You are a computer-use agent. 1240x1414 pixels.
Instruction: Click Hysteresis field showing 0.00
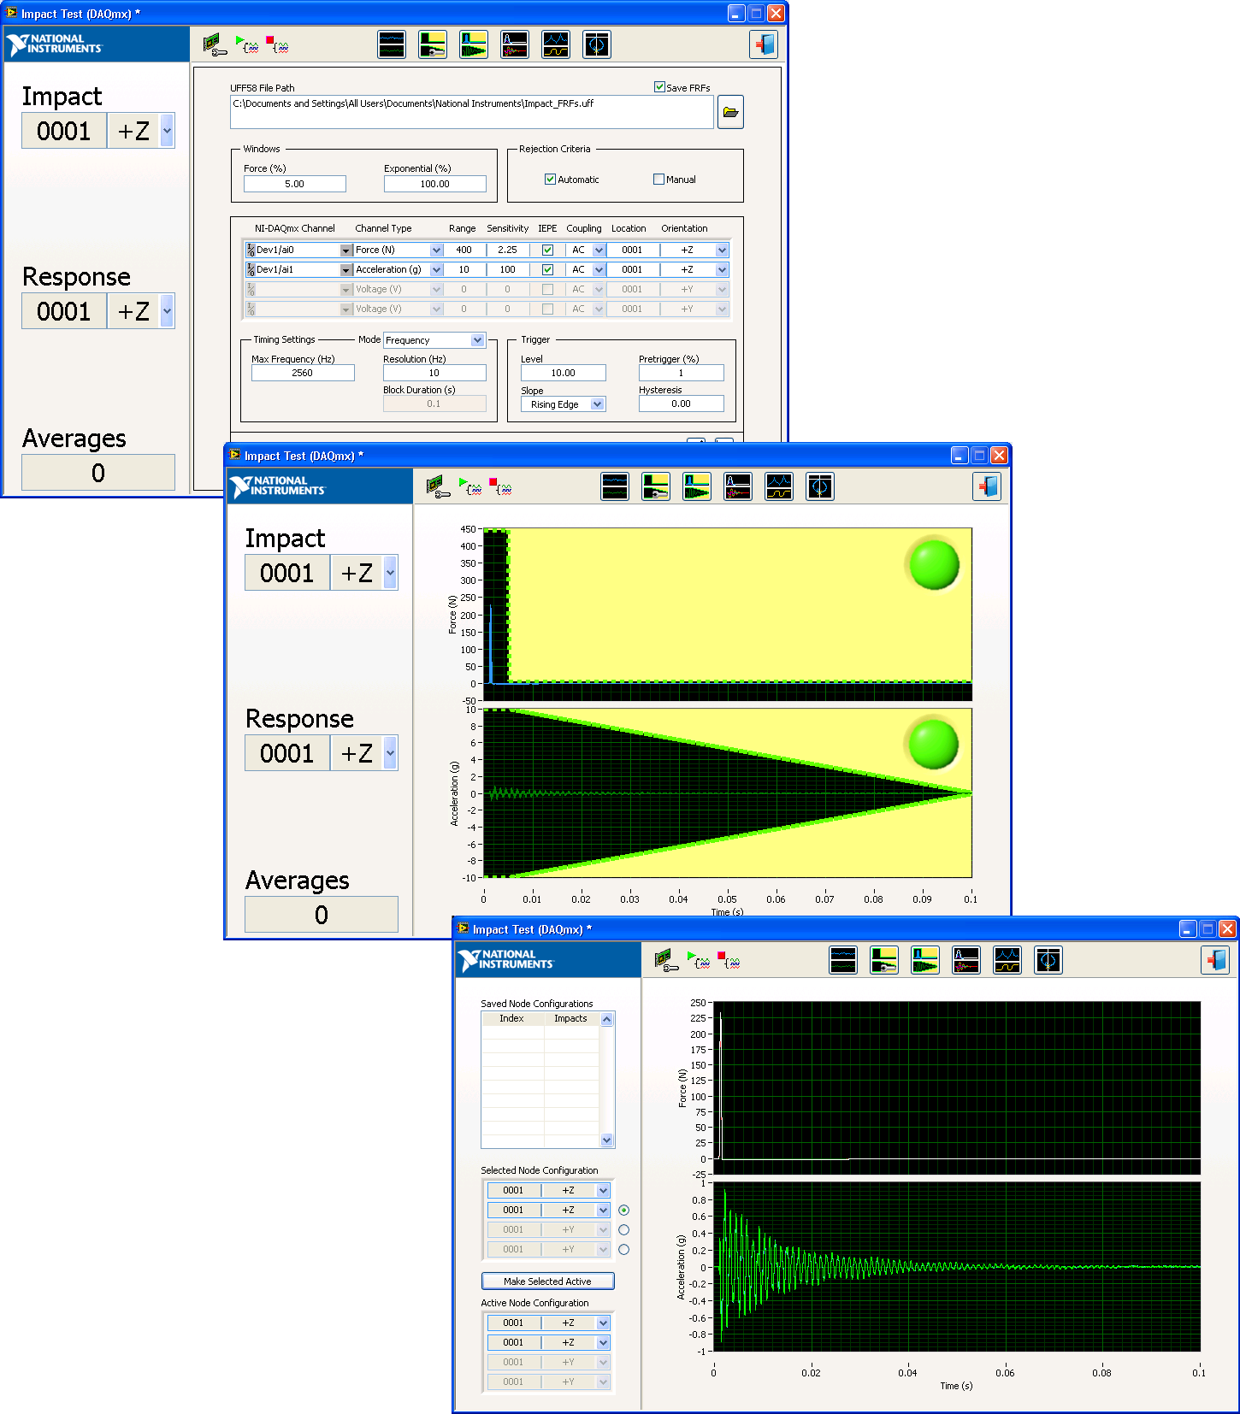(x=681, y=404)
